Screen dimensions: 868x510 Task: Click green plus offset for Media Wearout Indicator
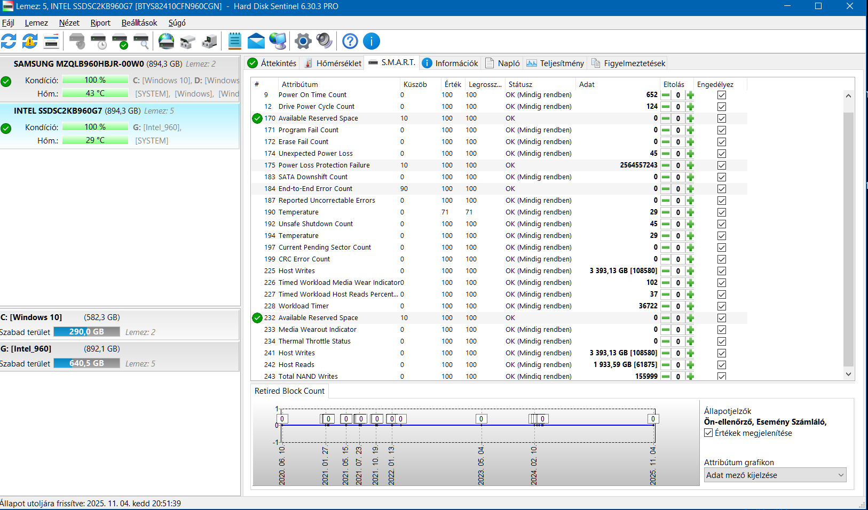(x=690, y=330)
